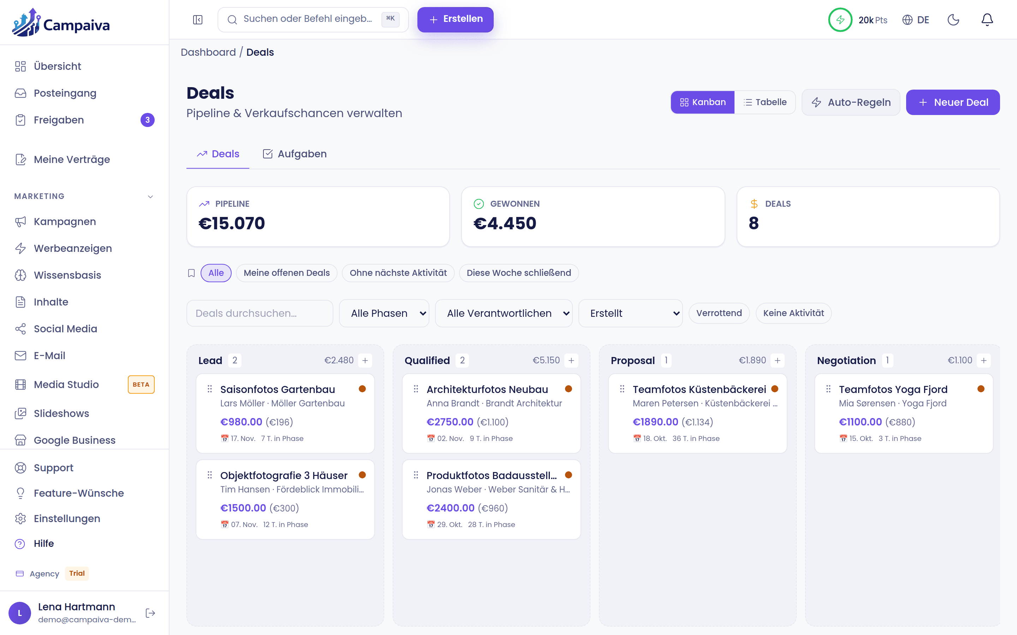
Task: Add deal to Proposal column plus
Action: tap(778, 360)
